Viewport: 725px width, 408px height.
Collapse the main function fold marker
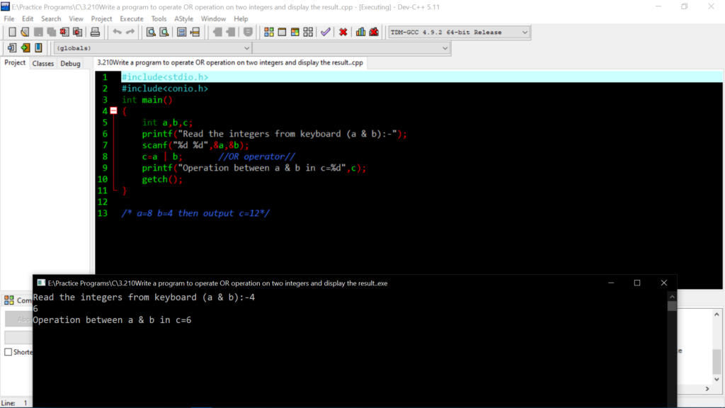pos(113,111)
